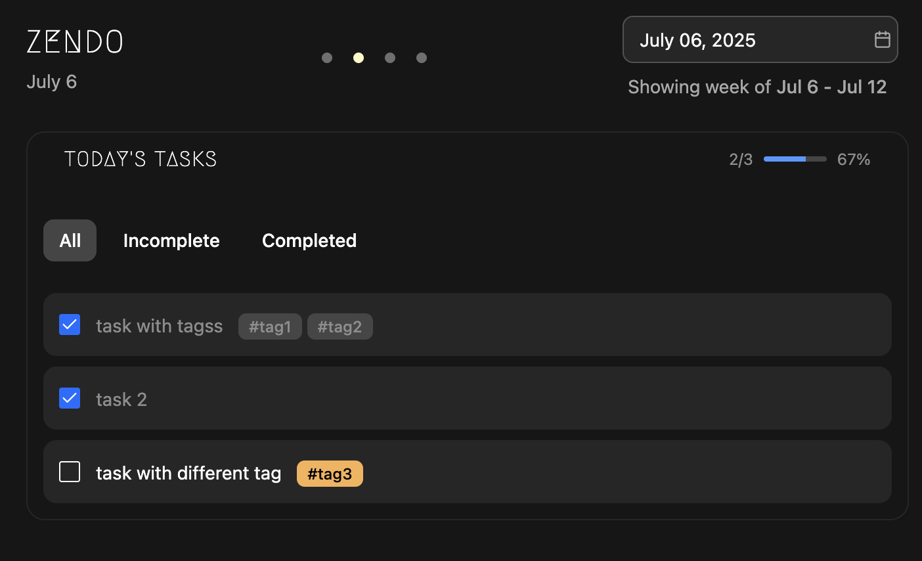
Task: Go to the third page dot
Action: point(390,58)
